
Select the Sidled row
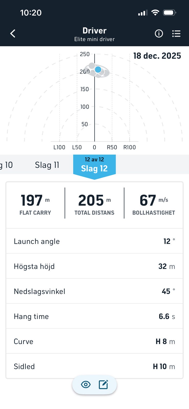tap(94, 366)
